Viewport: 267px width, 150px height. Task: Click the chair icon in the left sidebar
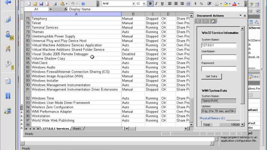[8, 49]
